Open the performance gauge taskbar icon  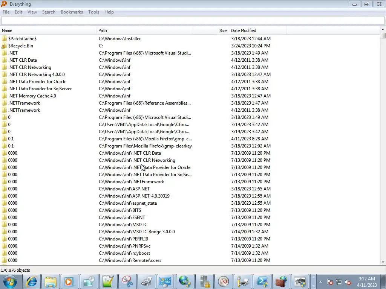pyautogui.click(x=224, y=281)
